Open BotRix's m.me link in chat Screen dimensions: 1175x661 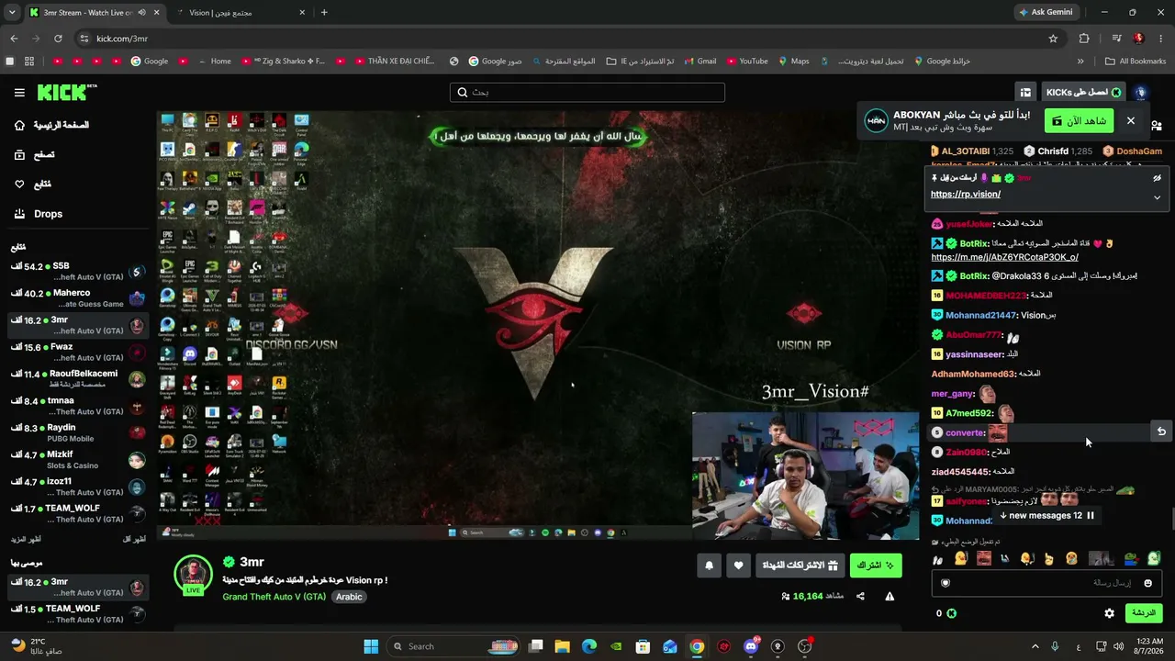point(1004,258)
